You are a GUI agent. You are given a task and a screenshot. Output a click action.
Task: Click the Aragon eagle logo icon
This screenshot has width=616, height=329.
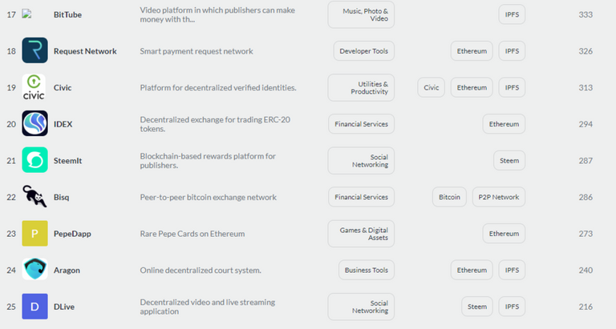tap(34, 270)
